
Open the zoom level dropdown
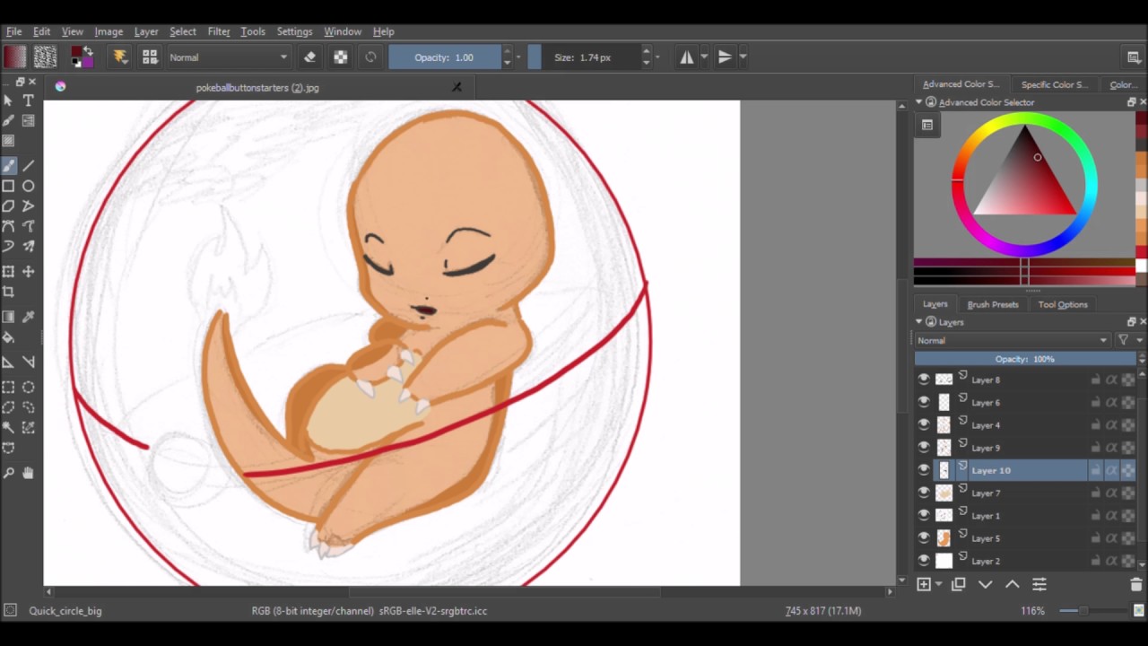[1032, 611]
